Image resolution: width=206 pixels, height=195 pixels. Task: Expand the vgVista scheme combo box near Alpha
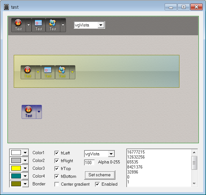point(111,154)
